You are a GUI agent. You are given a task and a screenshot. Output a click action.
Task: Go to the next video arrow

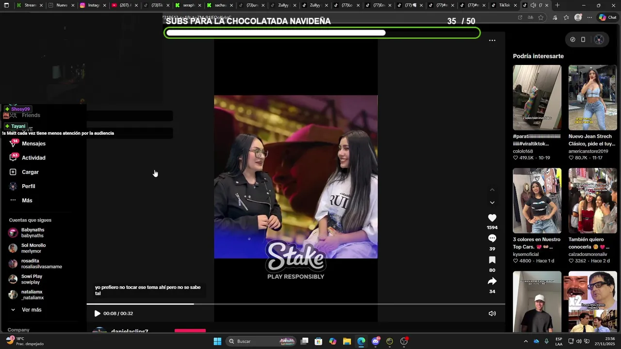[492, 203]
